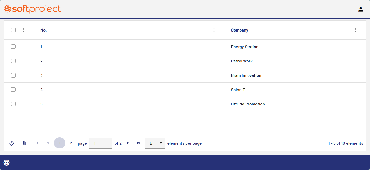Open the elements per page dropdown

point(155,143)
